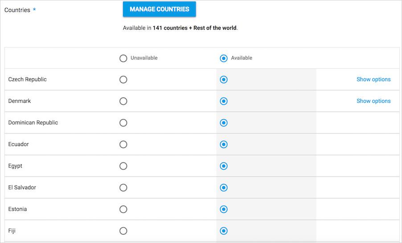The image size is (402, 243).
Task: Select the header Unavailable radio button
Action: [x=123, y=58]
